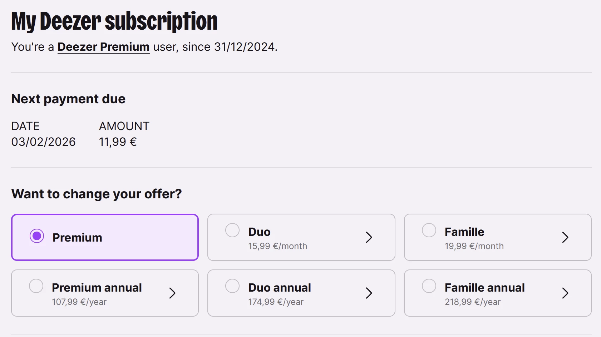Click the Premium annual title text
601x337 pixels.
coord(97,288)
